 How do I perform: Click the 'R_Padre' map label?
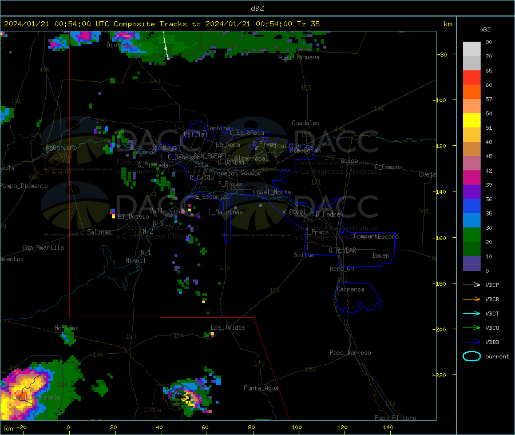pyautogui.click(x=328, y=214)
